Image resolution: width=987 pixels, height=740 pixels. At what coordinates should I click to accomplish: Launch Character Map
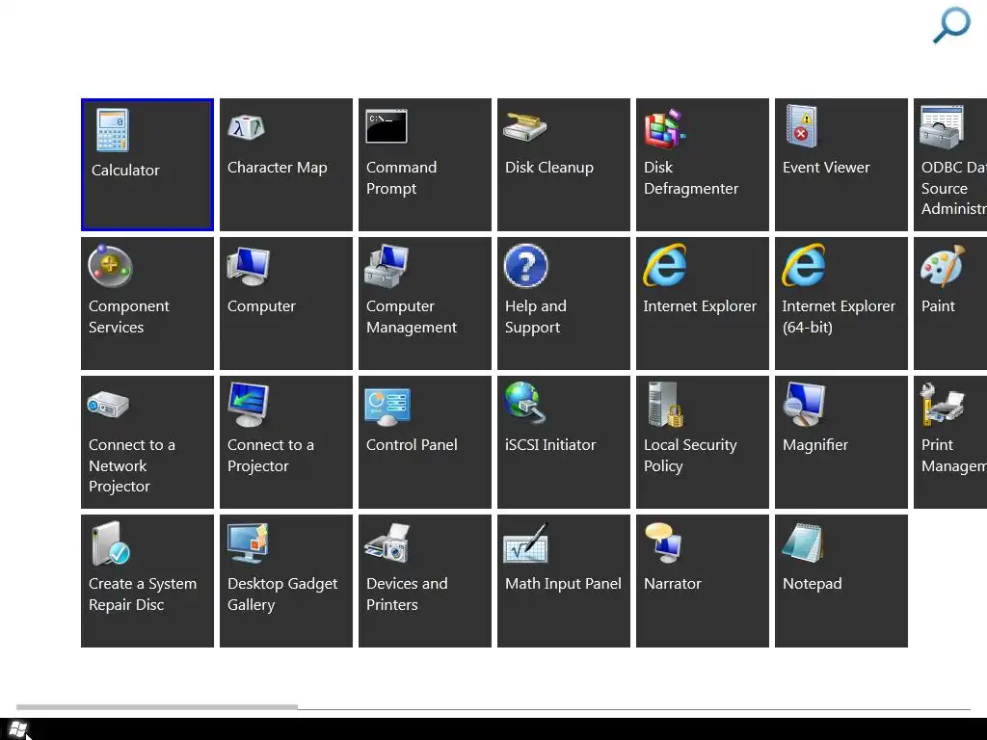pos(286,165)
